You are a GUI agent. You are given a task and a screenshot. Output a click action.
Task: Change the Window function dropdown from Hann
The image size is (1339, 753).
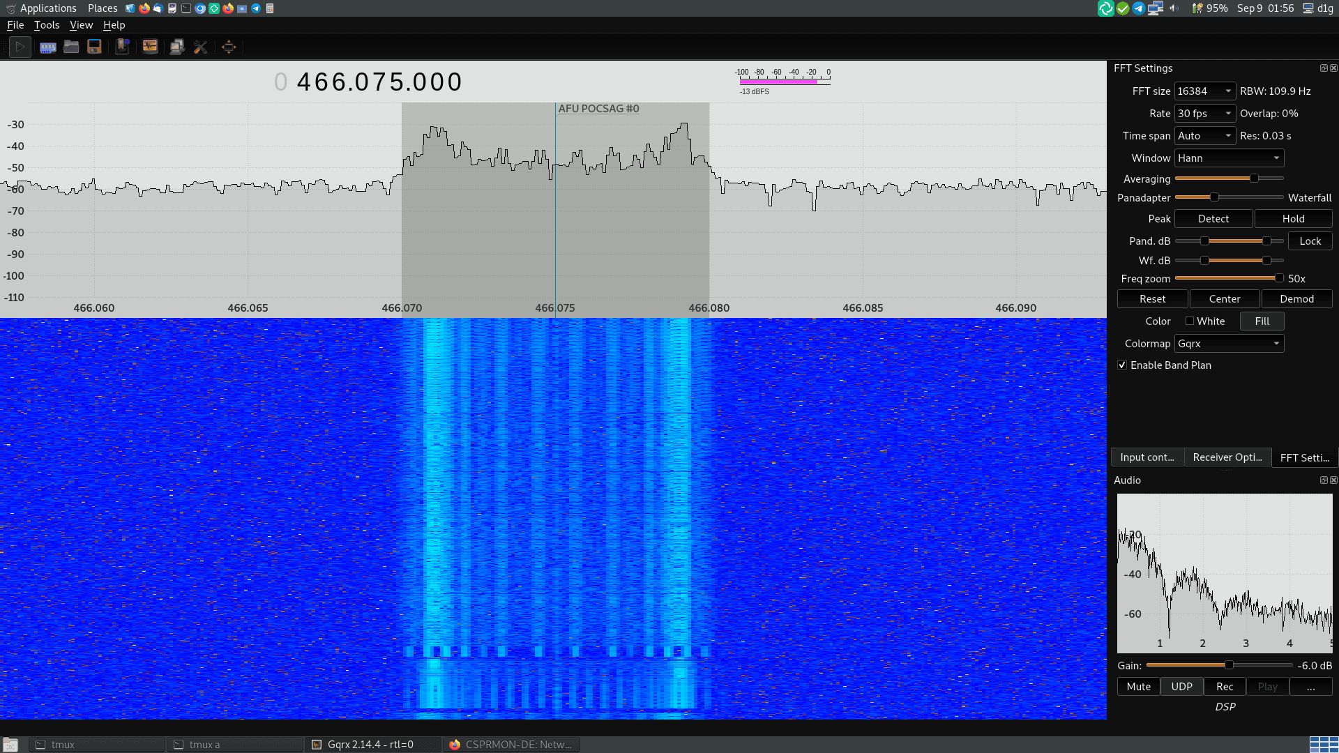pyautogui.click(x=1228, y=158)
